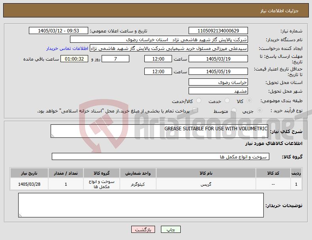Click the GREASE SUITABLE description textarea
The image size is (312, 240).
pyautogui.click(x=159, y=131)
